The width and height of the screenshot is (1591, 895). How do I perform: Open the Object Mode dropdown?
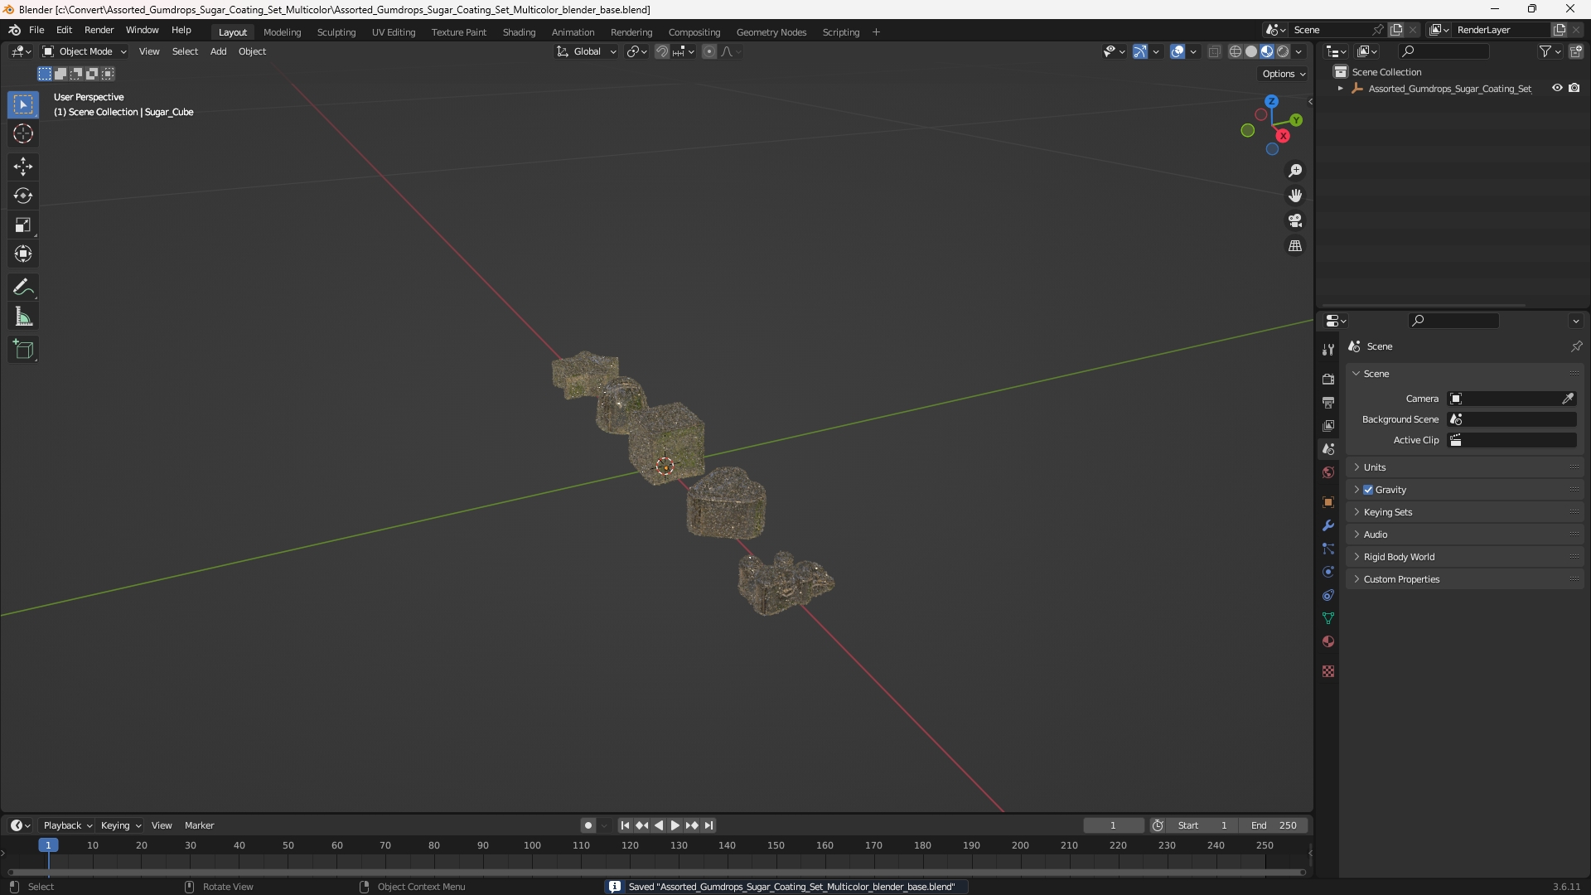coord(85,51)
